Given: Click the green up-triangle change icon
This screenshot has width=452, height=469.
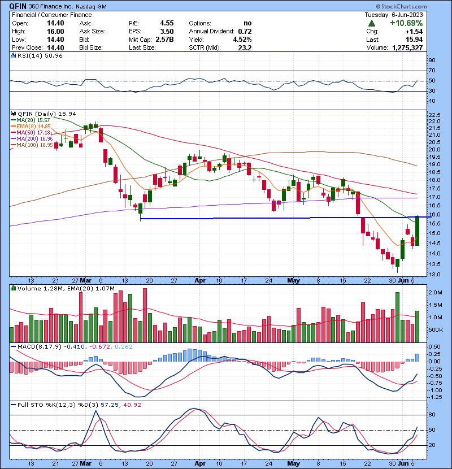Looking at the screenshot, I should (x=372, y=23).
